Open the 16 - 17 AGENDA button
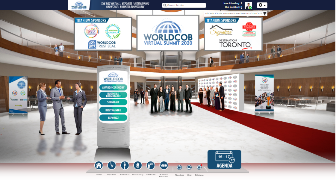Screen dimensions: 336x180 (x=224, y=159)
